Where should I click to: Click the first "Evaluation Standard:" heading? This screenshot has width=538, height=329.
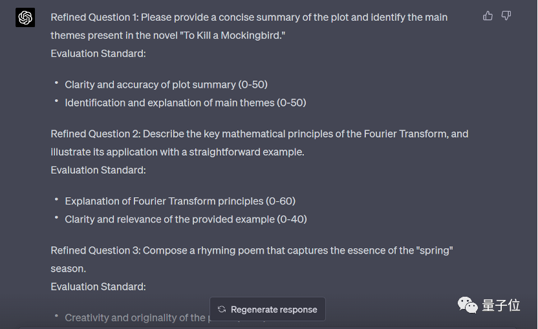[x=98, y=54]
